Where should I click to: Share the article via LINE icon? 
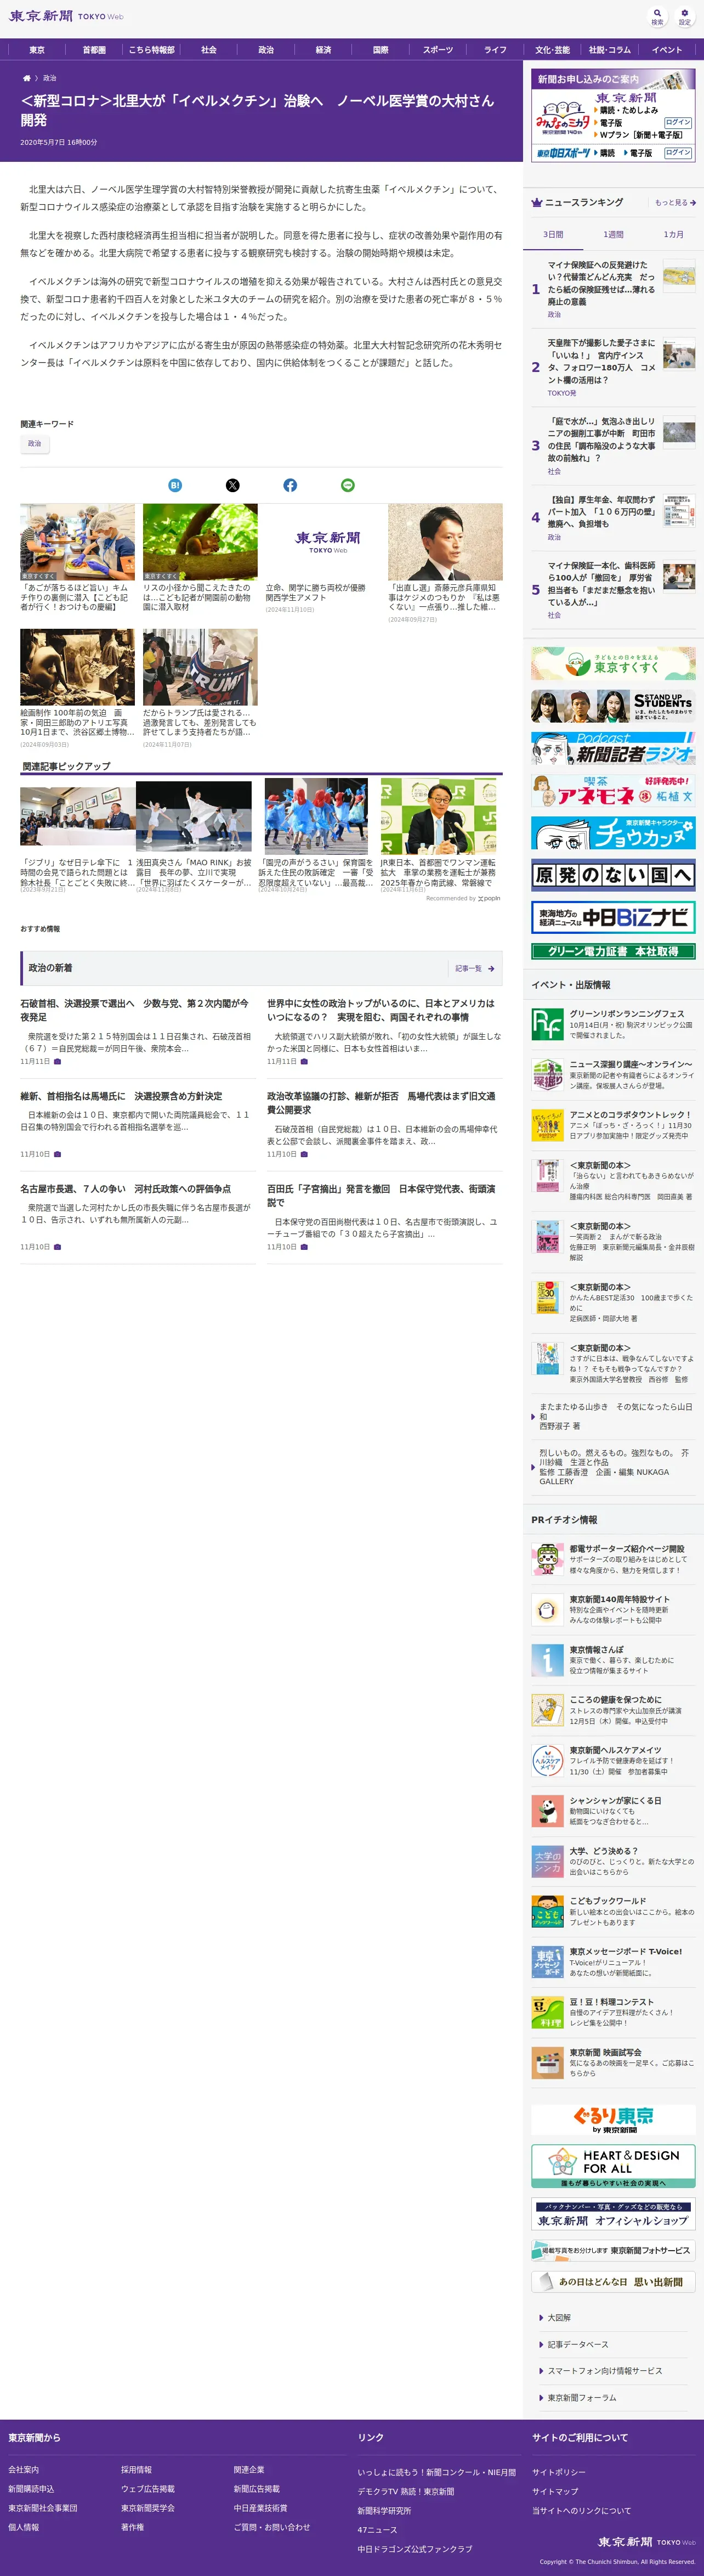coord(347,485)
